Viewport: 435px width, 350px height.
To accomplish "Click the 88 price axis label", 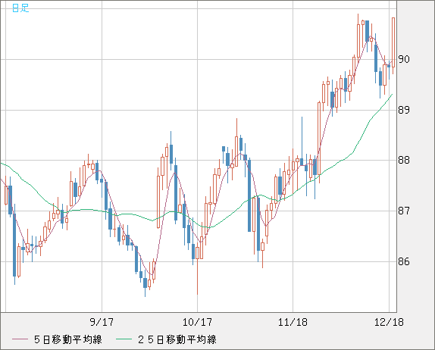I will 404,160.
